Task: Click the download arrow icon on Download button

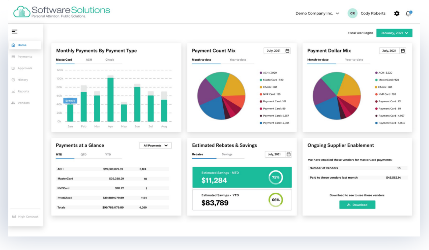Action: click(x=349, y=205)
